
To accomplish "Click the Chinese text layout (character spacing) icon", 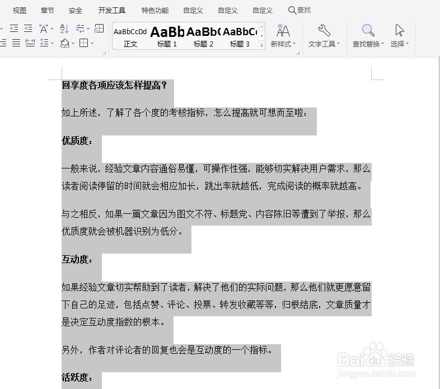I will tap(44, 29).
